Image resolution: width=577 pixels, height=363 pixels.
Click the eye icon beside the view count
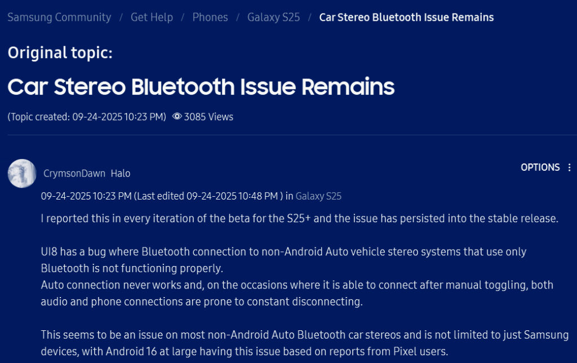[x=176, y=117]
